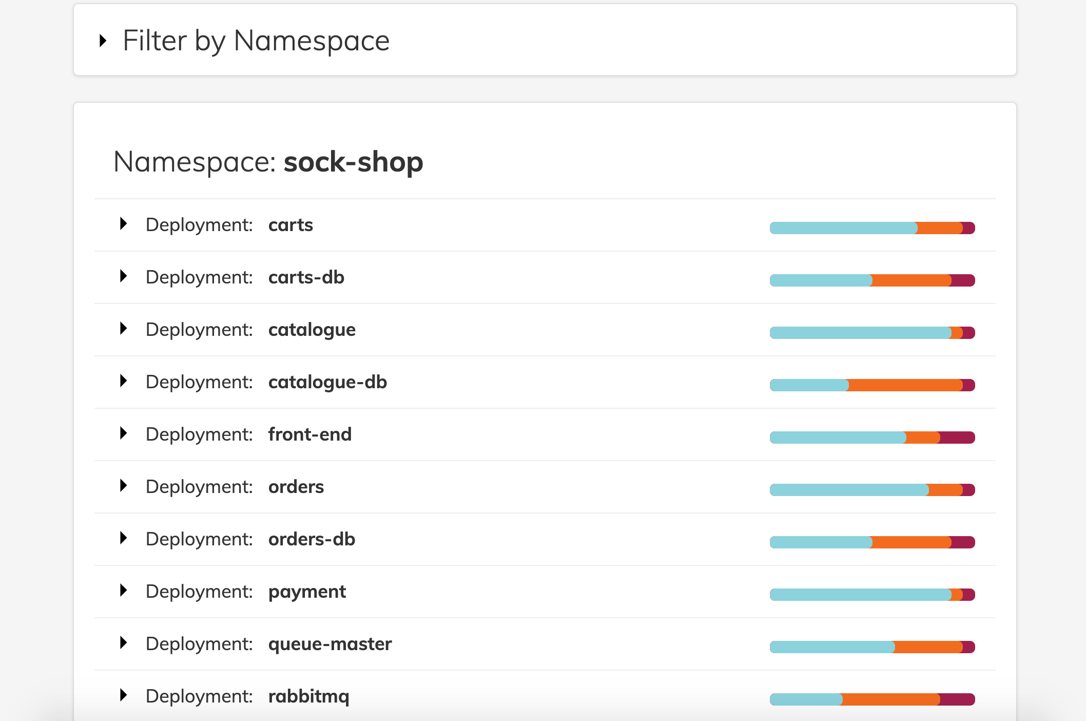Viewport: 1086px width, 721px height.
Task: Open orders-db deployment disclosure arrow
Action: [123, 538]
